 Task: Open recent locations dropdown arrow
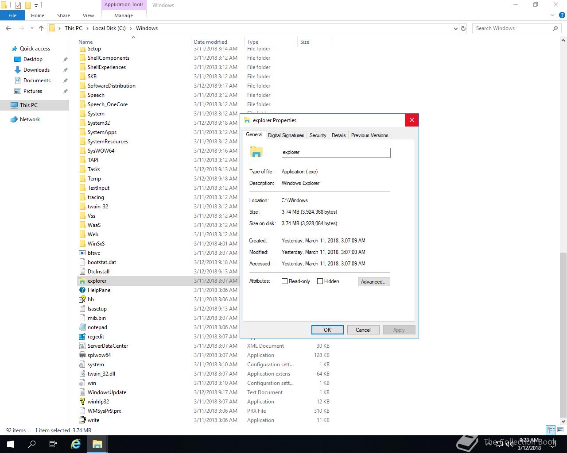point(32,28)
